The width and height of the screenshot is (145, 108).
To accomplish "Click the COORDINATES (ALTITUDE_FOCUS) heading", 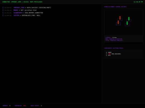I will point(114,48).
